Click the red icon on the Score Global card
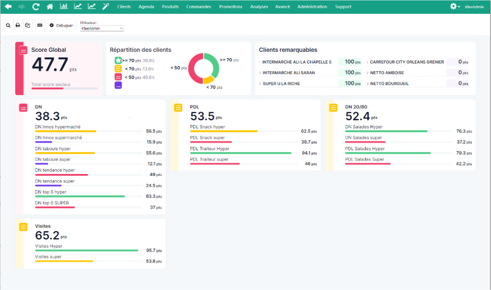 pos(23,50)
